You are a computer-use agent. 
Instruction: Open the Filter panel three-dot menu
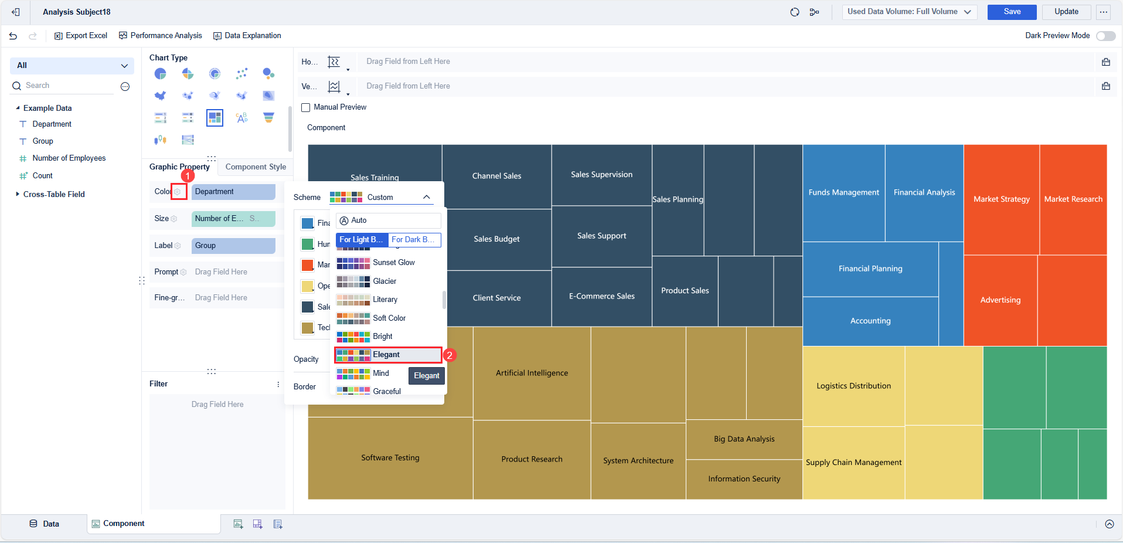[278, 384]
